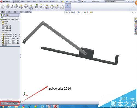
Task: Click Explode Line Sketch tool
Action: [x=62, y=7]
